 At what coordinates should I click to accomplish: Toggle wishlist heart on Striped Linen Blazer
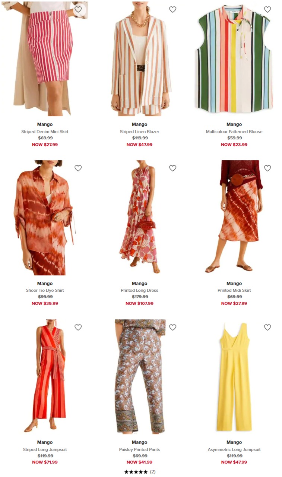point(172,9)
